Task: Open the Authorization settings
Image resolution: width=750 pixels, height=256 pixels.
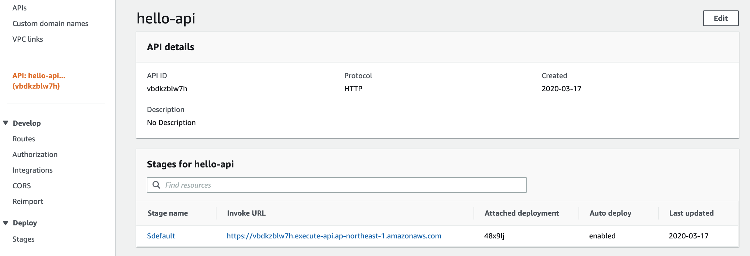Action: 35,154
